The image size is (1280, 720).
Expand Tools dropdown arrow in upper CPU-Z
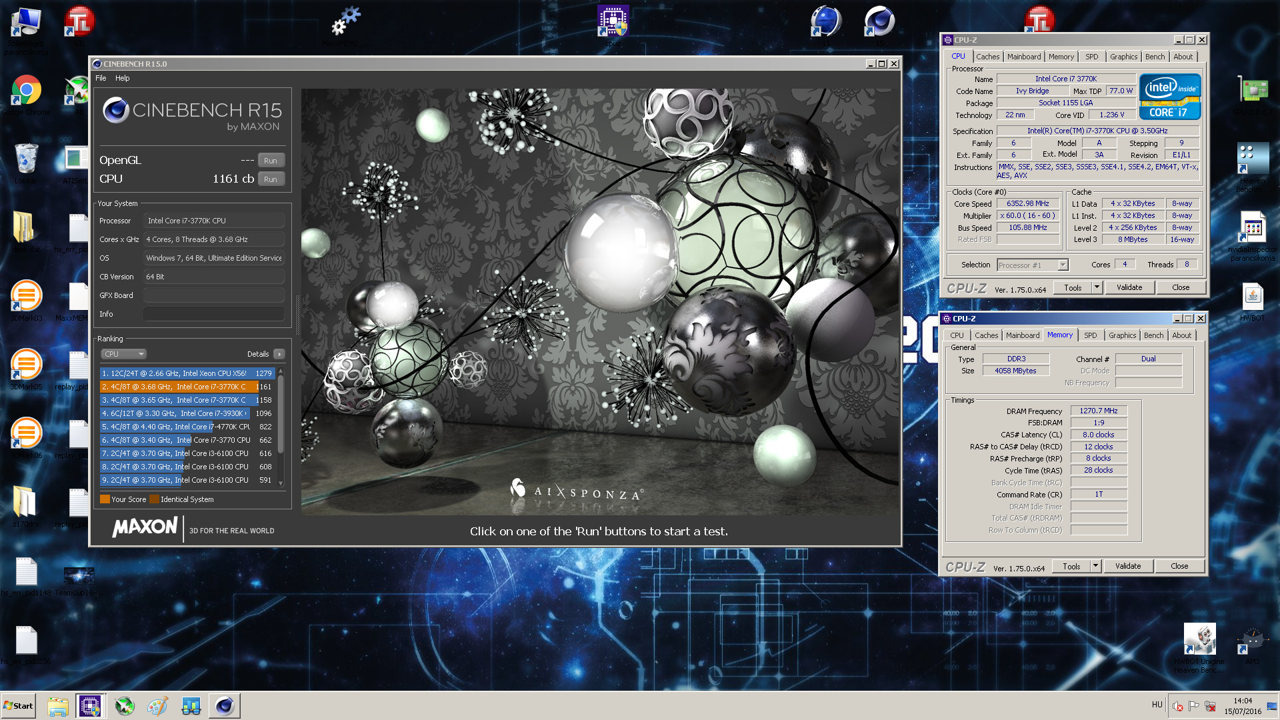1097,287
